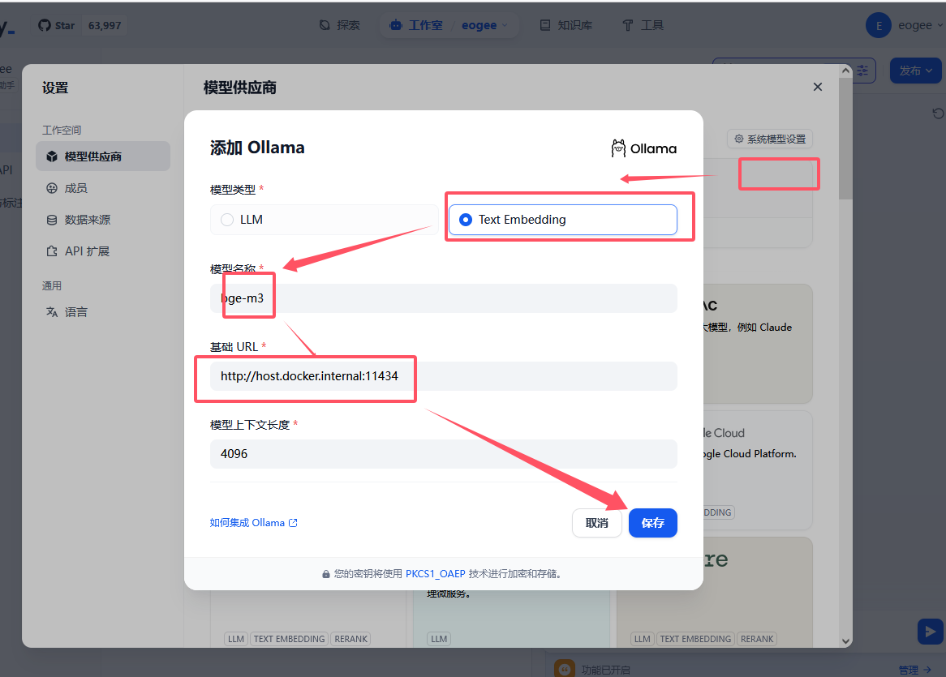The width and height of the screenshot is (946, 677).
Task: Click the 大模型，例如 Claude description text
Action: pyautogui.click(x=747, y=328)
